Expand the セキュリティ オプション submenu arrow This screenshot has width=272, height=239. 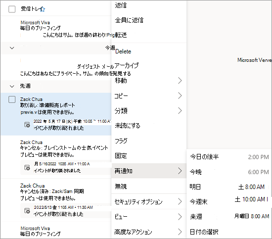pyautogui.click(x=180, y=201)
